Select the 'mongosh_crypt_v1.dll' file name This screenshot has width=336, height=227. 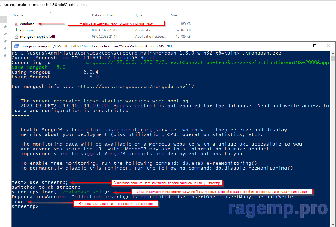(x=37, y=37)
